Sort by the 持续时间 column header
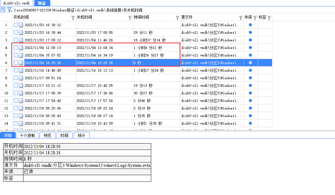335x195 pixels. pyautogui.click(x=141, y=17)
